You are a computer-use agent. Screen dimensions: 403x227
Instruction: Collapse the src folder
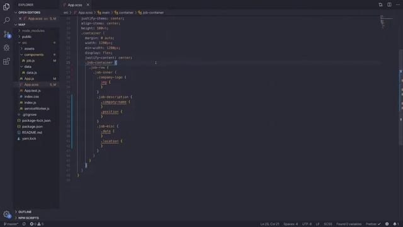24,43
